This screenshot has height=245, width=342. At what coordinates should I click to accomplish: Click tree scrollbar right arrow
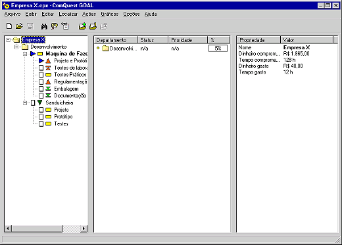pos(84,229)
